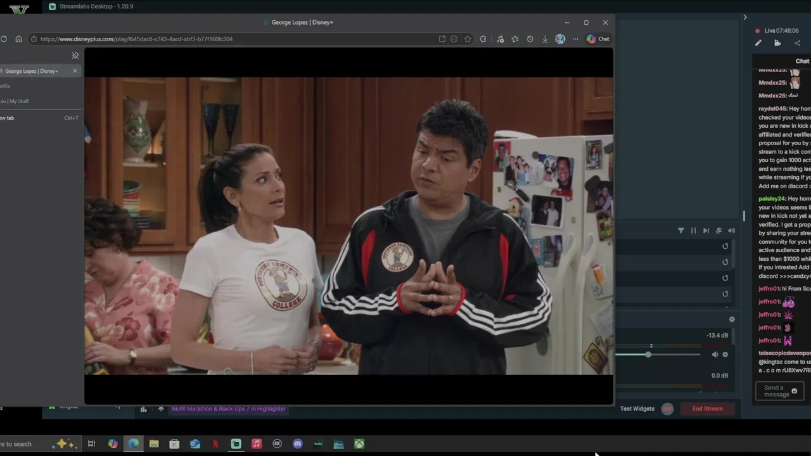The height and width of the screenshot is (456, 811).
Task: Unpin the vertical tabs pane
Action: [x=75, y=56]
